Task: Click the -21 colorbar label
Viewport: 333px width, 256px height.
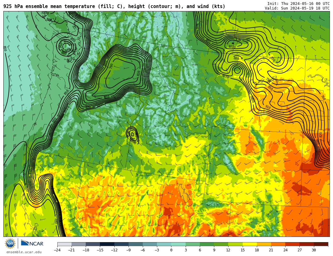Action: click(72, 250)
